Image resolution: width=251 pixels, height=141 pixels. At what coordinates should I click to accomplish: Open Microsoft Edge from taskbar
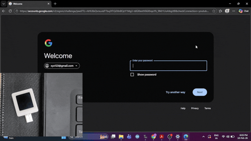point(186,137)
